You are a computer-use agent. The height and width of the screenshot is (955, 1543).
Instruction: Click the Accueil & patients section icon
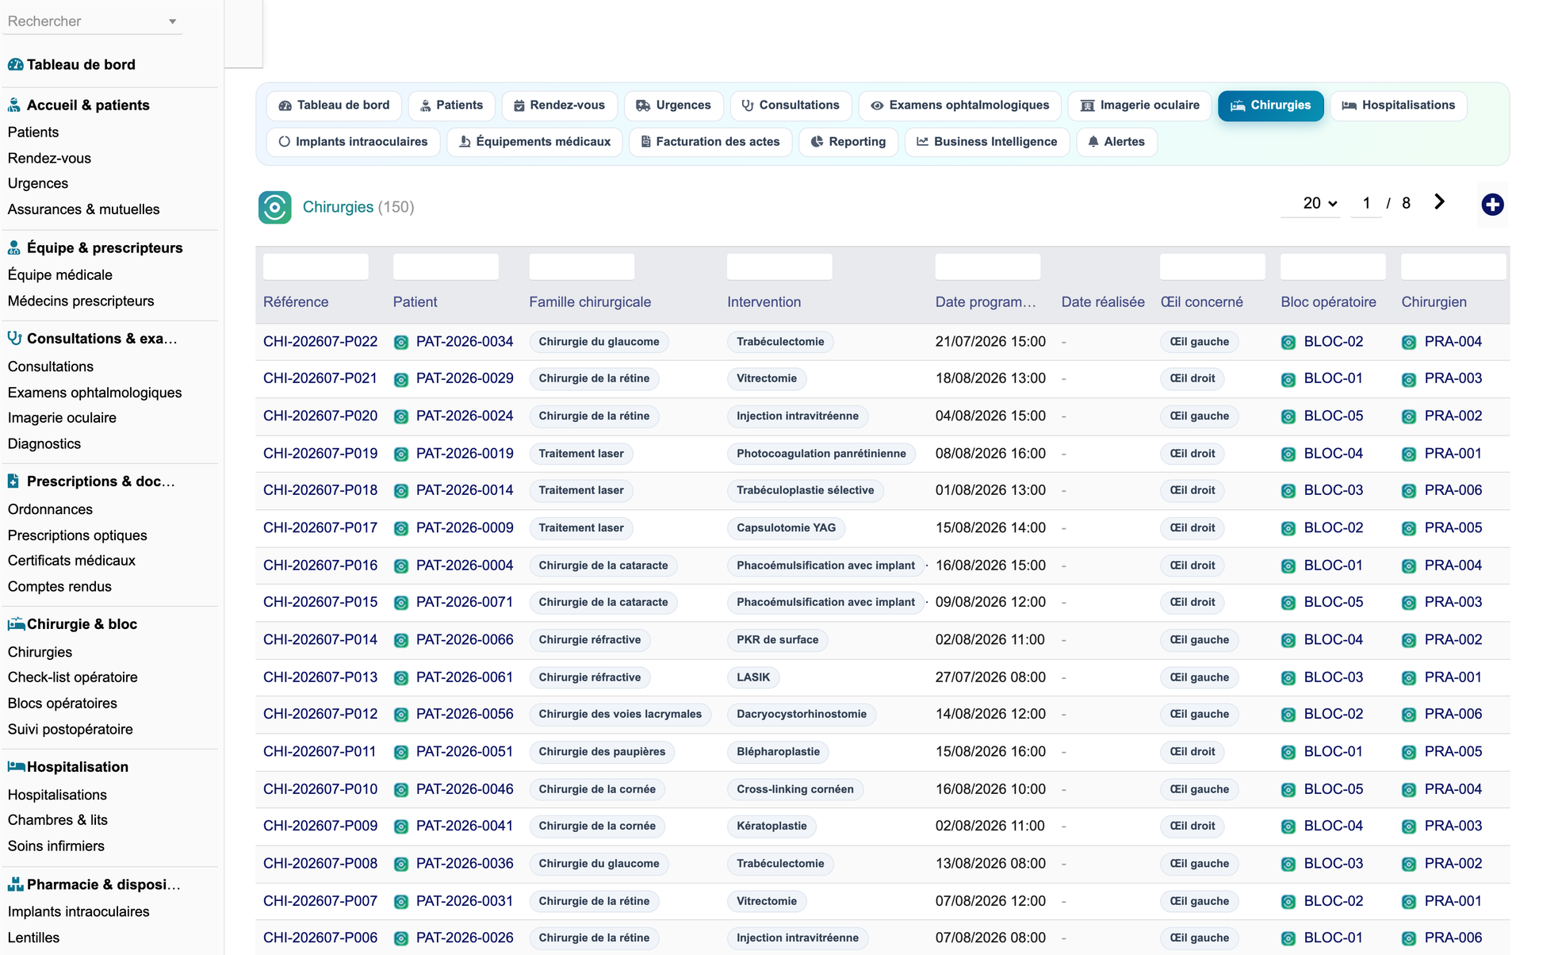click(14, 105)
